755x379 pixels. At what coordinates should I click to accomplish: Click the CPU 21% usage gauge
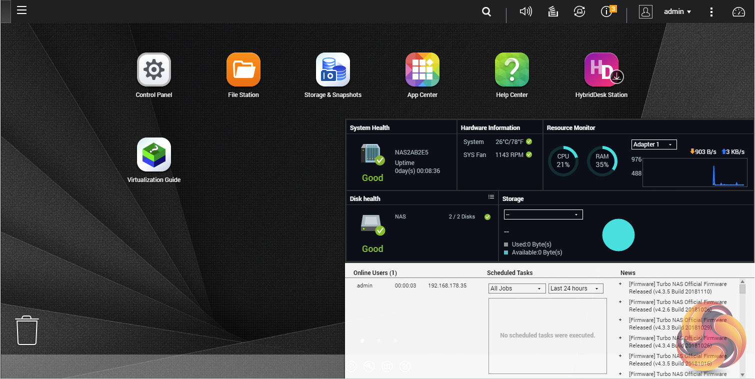click(x=563, y=161)
